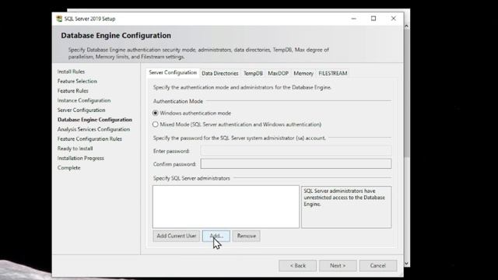Minimize the setup window
Viewport: 498px width, 280px height.
point(353,19)
